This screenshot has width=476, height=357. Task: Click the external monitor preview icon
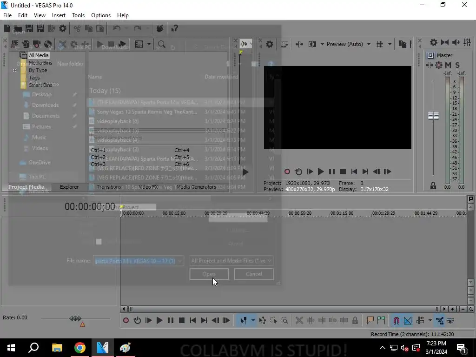tap(285, 44)
